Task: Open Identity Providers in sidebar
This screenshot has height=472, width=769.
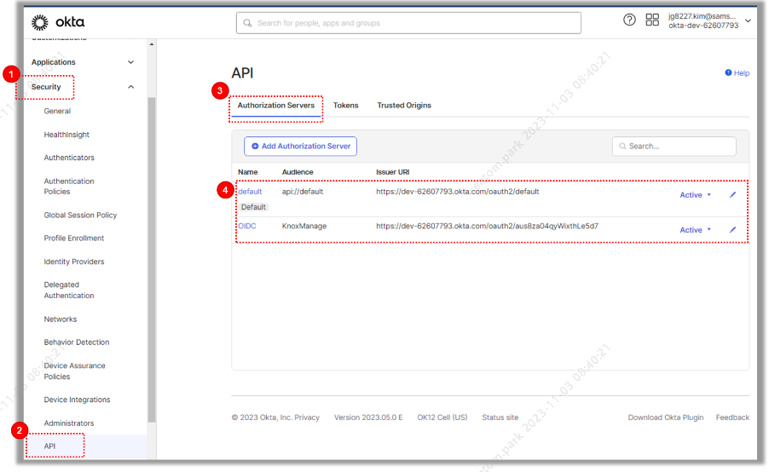Action: 74,262
